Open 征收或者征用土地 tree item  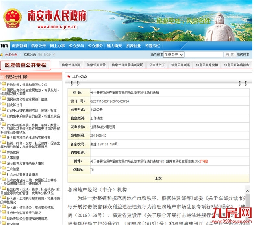point(32,180)
